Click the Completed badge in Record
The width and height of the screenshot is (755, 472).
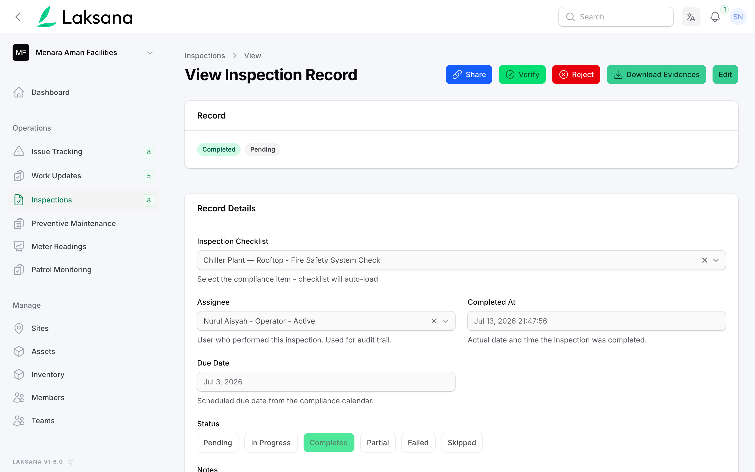click(x=219, y=149)
